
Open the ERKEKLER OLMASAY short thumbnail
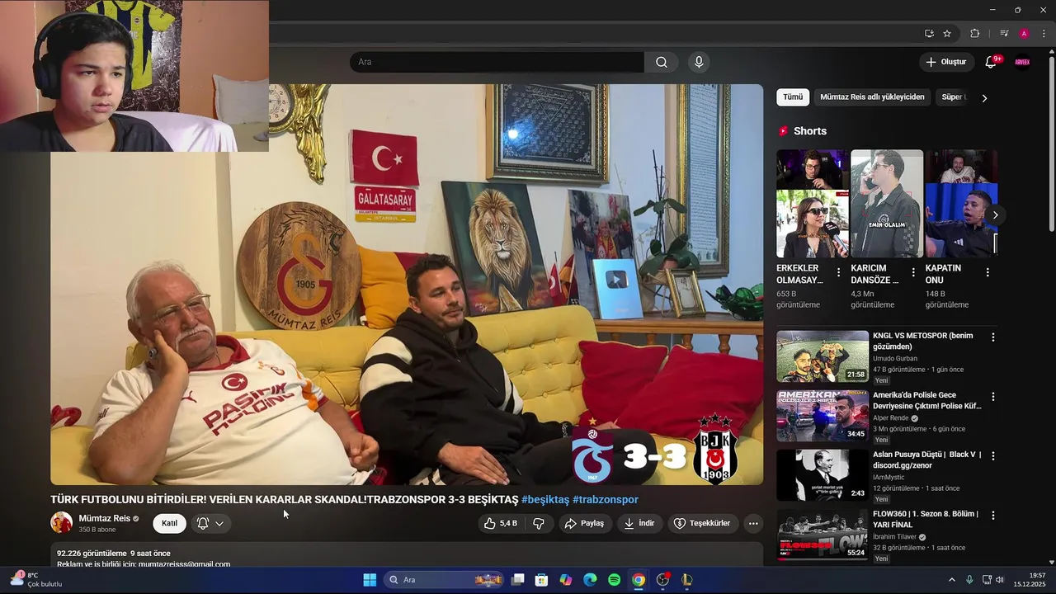813,204
